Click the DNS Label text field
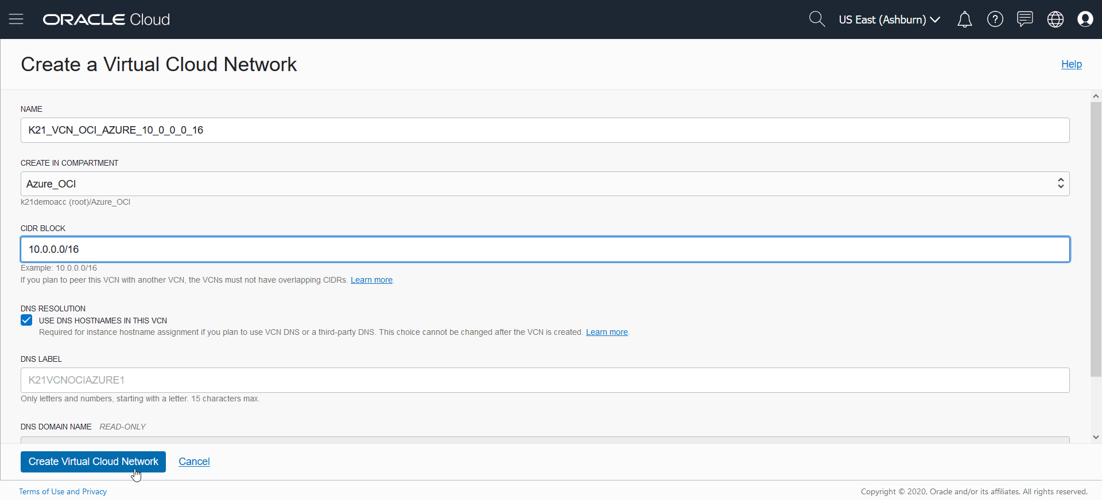 (545, 380)
